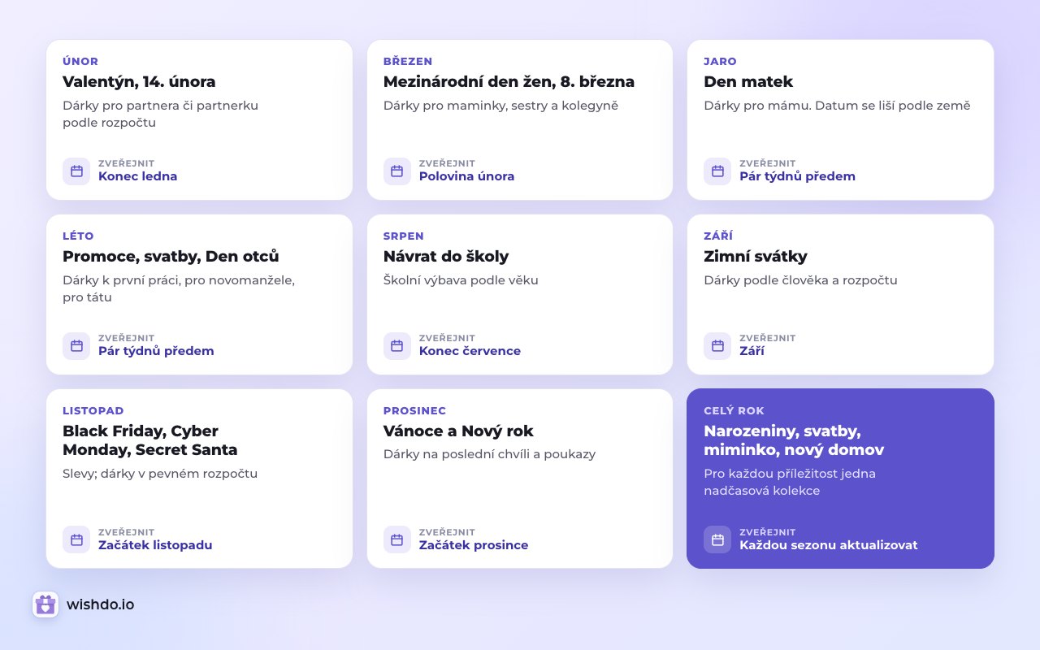Click the ÚNOR month label

80,62
